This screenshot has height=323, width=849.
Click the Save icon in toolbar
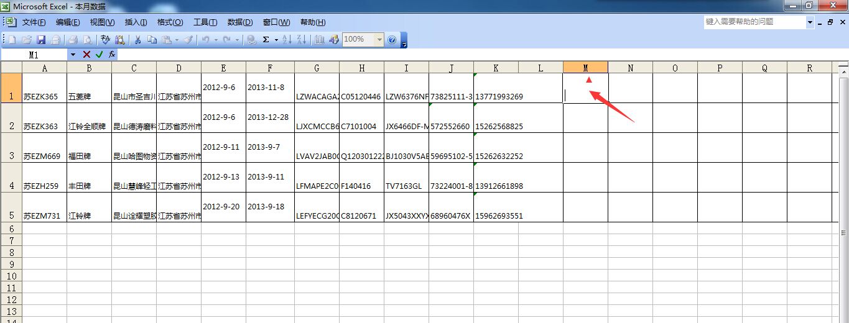(41, 40)
